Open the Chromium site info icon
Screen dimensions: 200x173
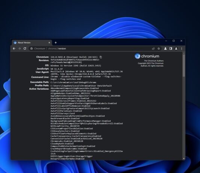31,49
